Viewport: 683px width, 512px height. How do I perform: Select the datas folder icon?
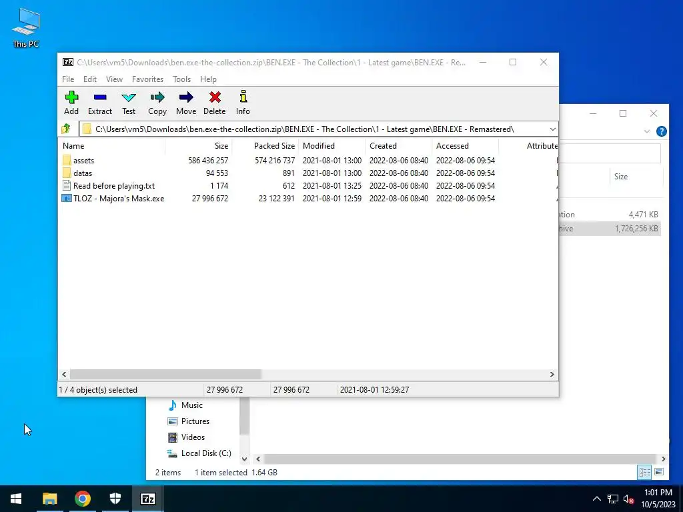click(x=67, y=173)
